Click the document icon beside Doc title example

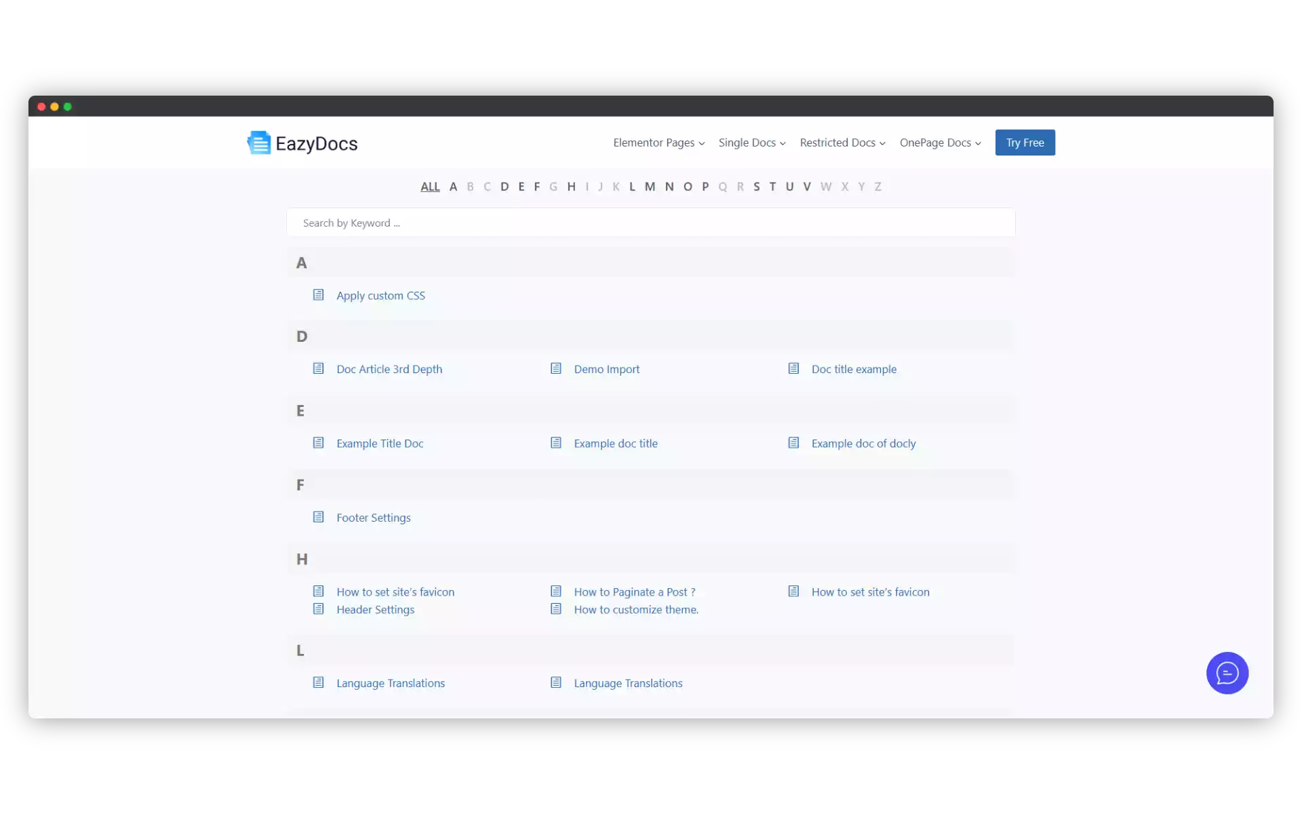793,368
